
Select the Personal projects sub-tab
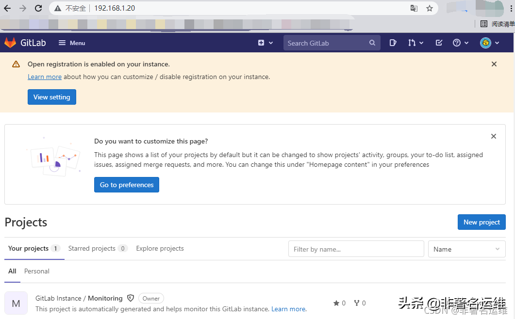[x=37, y=271]
